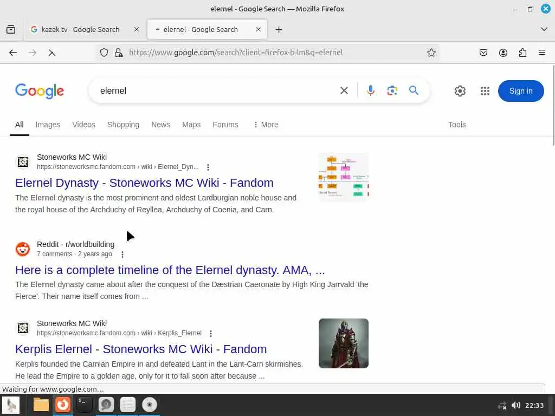List all tabs with the chevron
Screen dimensions: 555x416
click(x=544, y=29)
